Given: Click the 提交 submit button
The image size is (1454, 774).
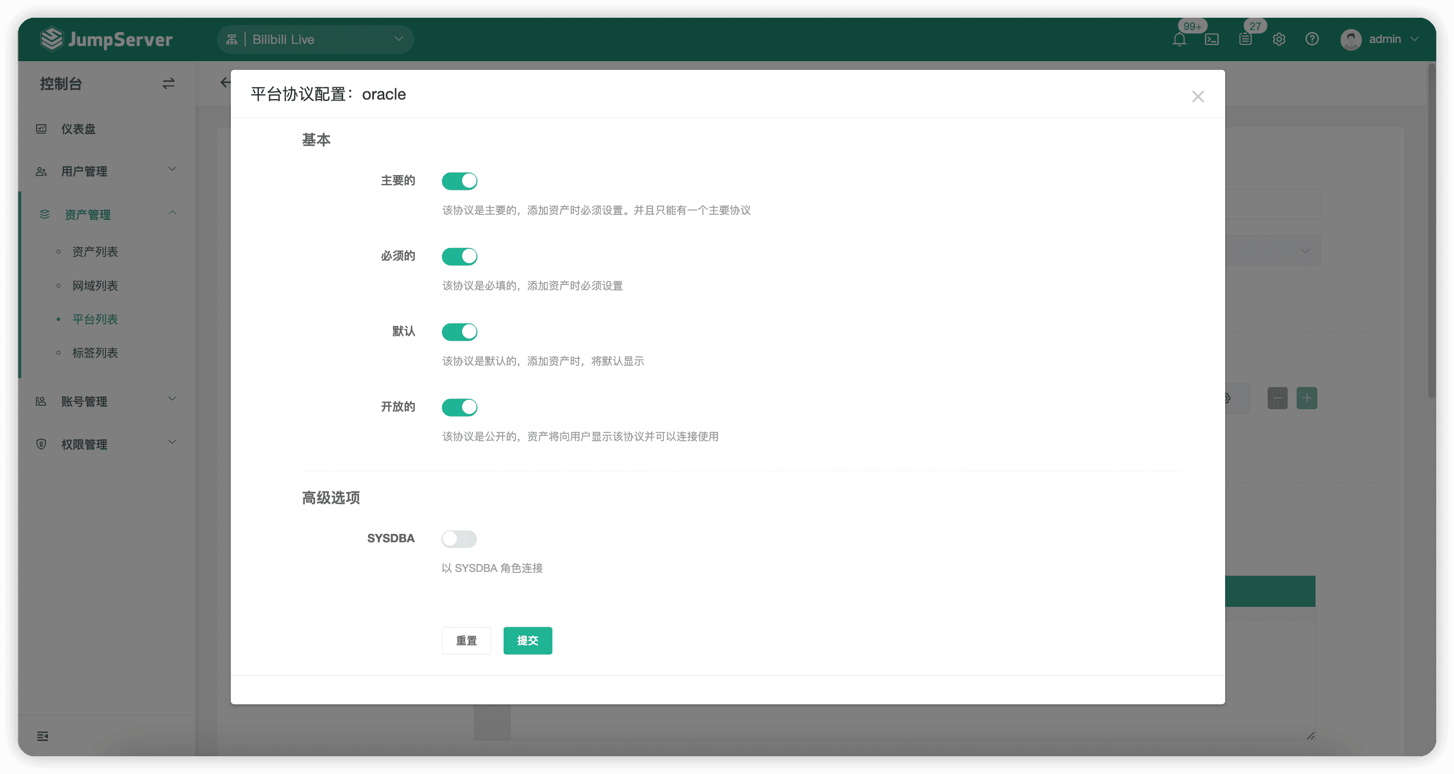Looking at the screenshot, I should point(527,640).
